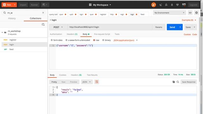Open the user profile avatar
The width and height of the screenshot is (203, 114).
tap(184, 5)
